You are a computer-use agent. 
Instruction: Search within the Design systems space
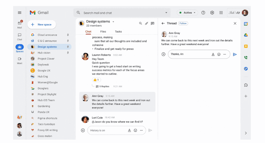(x=141, y=24)
